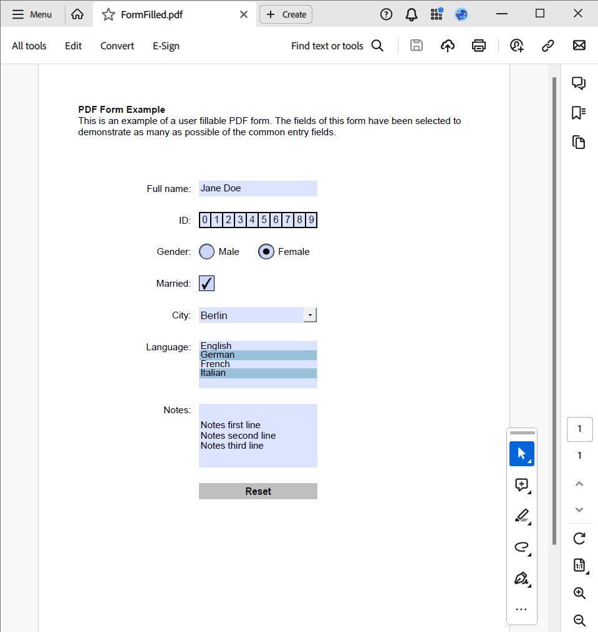Click the add comment tool
598x632 pixels.
[x=521, y=485]
